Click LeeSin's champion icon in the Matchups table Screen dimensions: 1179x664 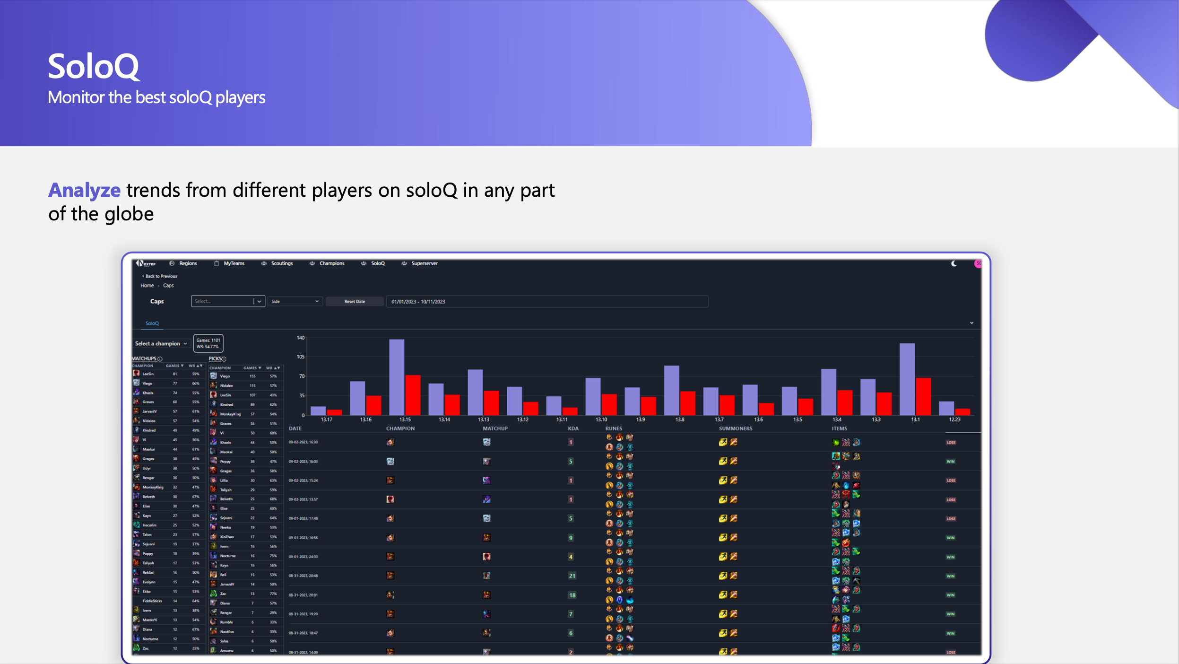(x=136, y=374)
